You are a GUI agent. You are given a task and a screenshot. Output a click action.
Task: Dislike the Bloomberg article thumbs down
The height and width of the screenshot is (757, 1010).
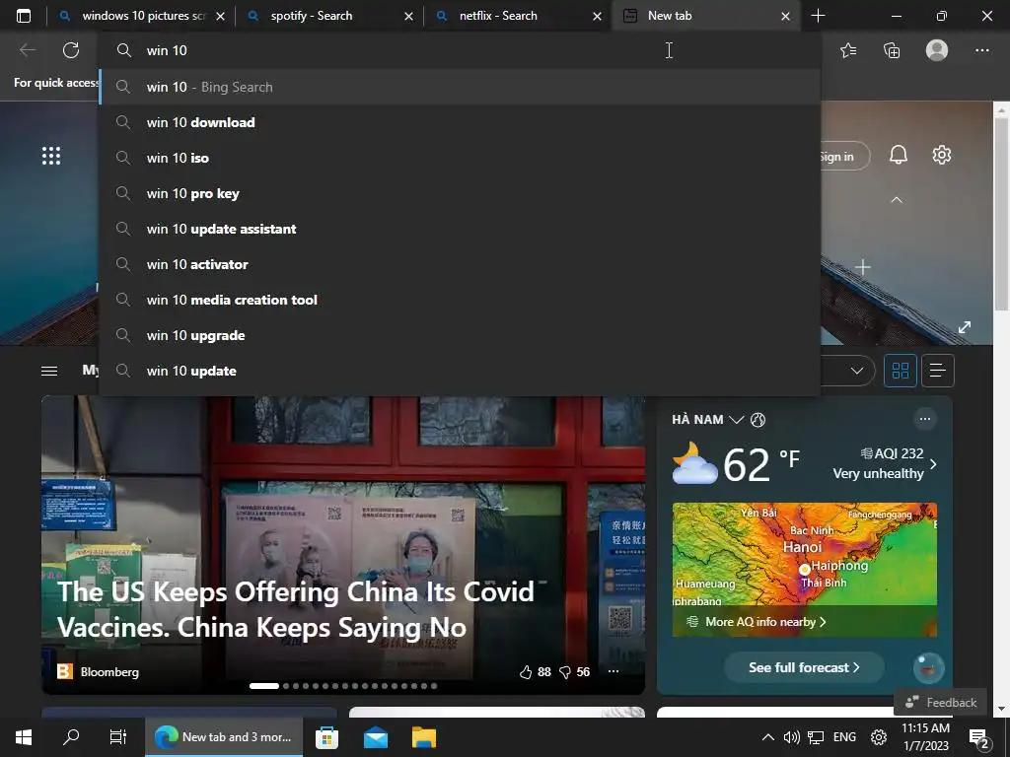565,672
